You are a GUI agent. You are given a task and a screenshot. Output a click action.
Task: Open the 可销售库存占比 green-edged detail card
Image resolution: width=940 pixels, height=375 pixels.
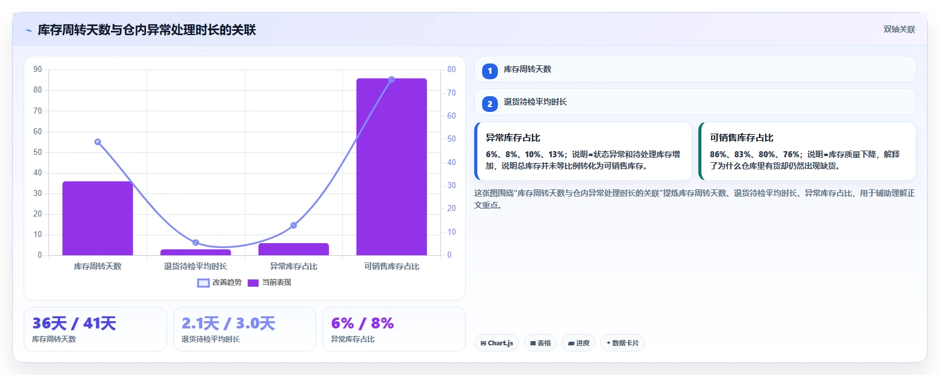[x=807, y=151]
